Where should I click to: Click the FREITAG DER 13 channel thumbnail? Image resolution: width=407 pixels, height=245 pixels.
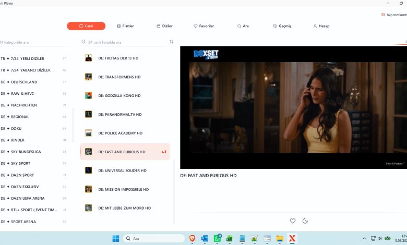pyautogui.click(x=89, y=58)
